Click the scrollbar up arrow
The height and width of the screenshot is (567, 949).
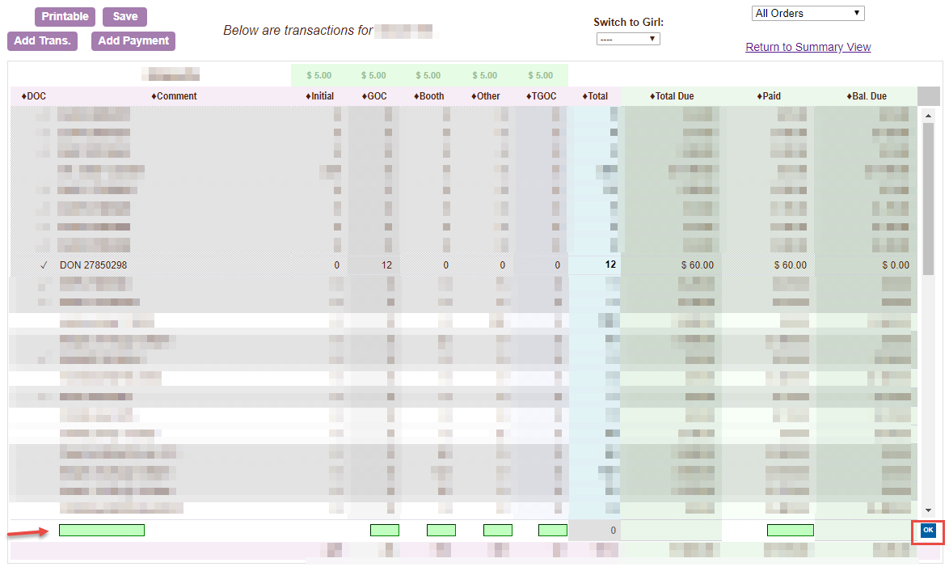pyautogui.click(x=928, y=114)
